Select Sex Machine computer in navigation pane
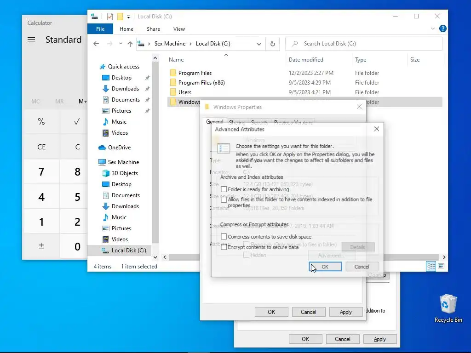The image size is (471, 353). click(x=123, y=162)
